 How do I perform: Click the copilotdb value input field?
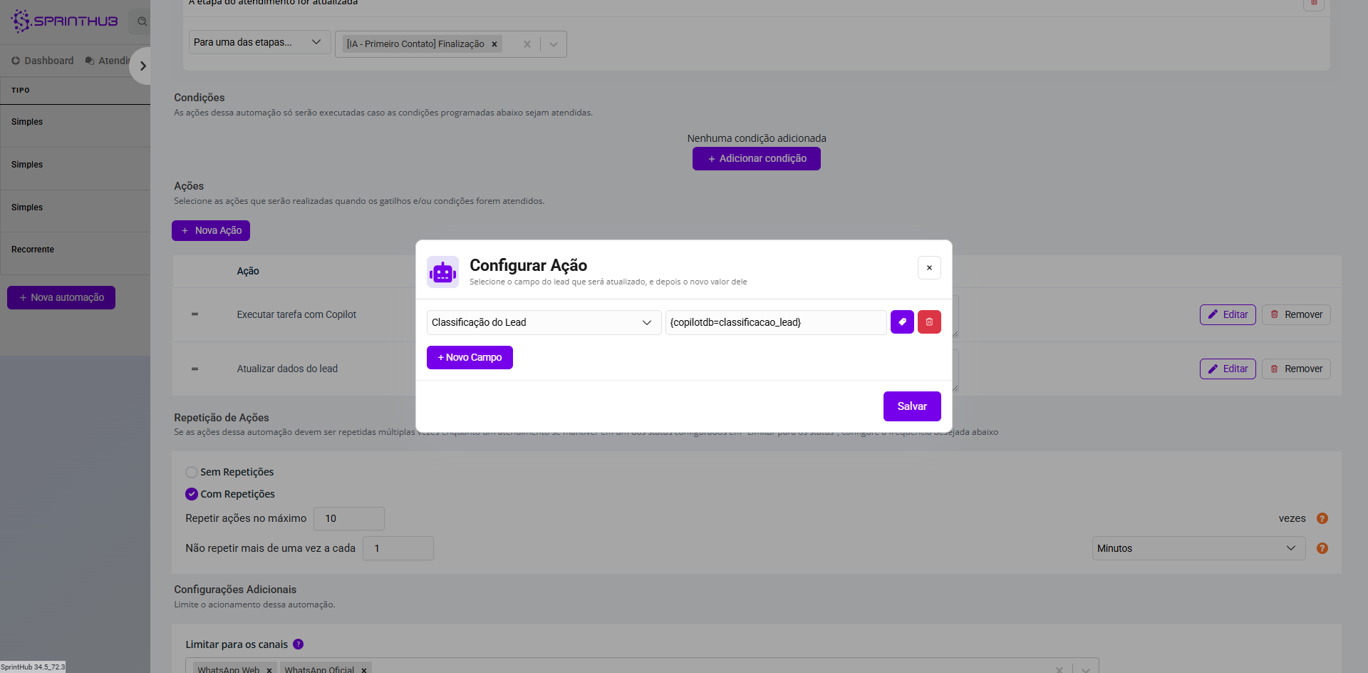tap(775, 322)
